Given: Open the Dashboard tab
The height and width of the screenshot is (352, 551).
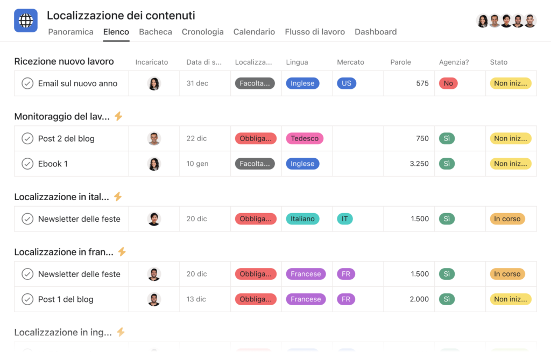Looking at the screenshot, I should pos(376,32).
